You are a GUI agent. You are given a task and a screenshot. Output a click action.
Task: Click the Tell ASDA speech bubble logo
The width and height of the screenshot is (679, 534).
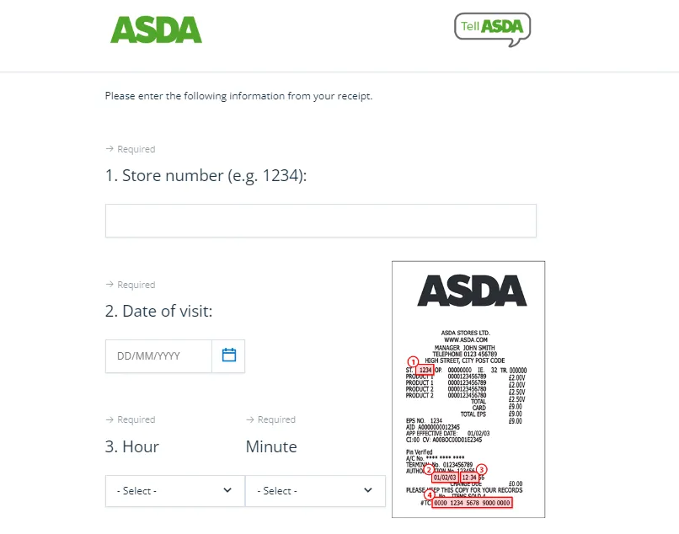coord(493,27)
